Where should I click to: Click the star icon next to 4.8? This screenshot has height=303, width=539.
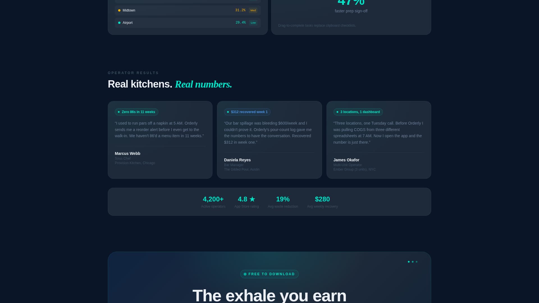[x=252, y=199]
